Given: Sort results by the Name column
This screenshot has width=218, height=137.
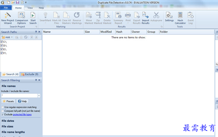Looking at the screenshot, I should [63, 32].
